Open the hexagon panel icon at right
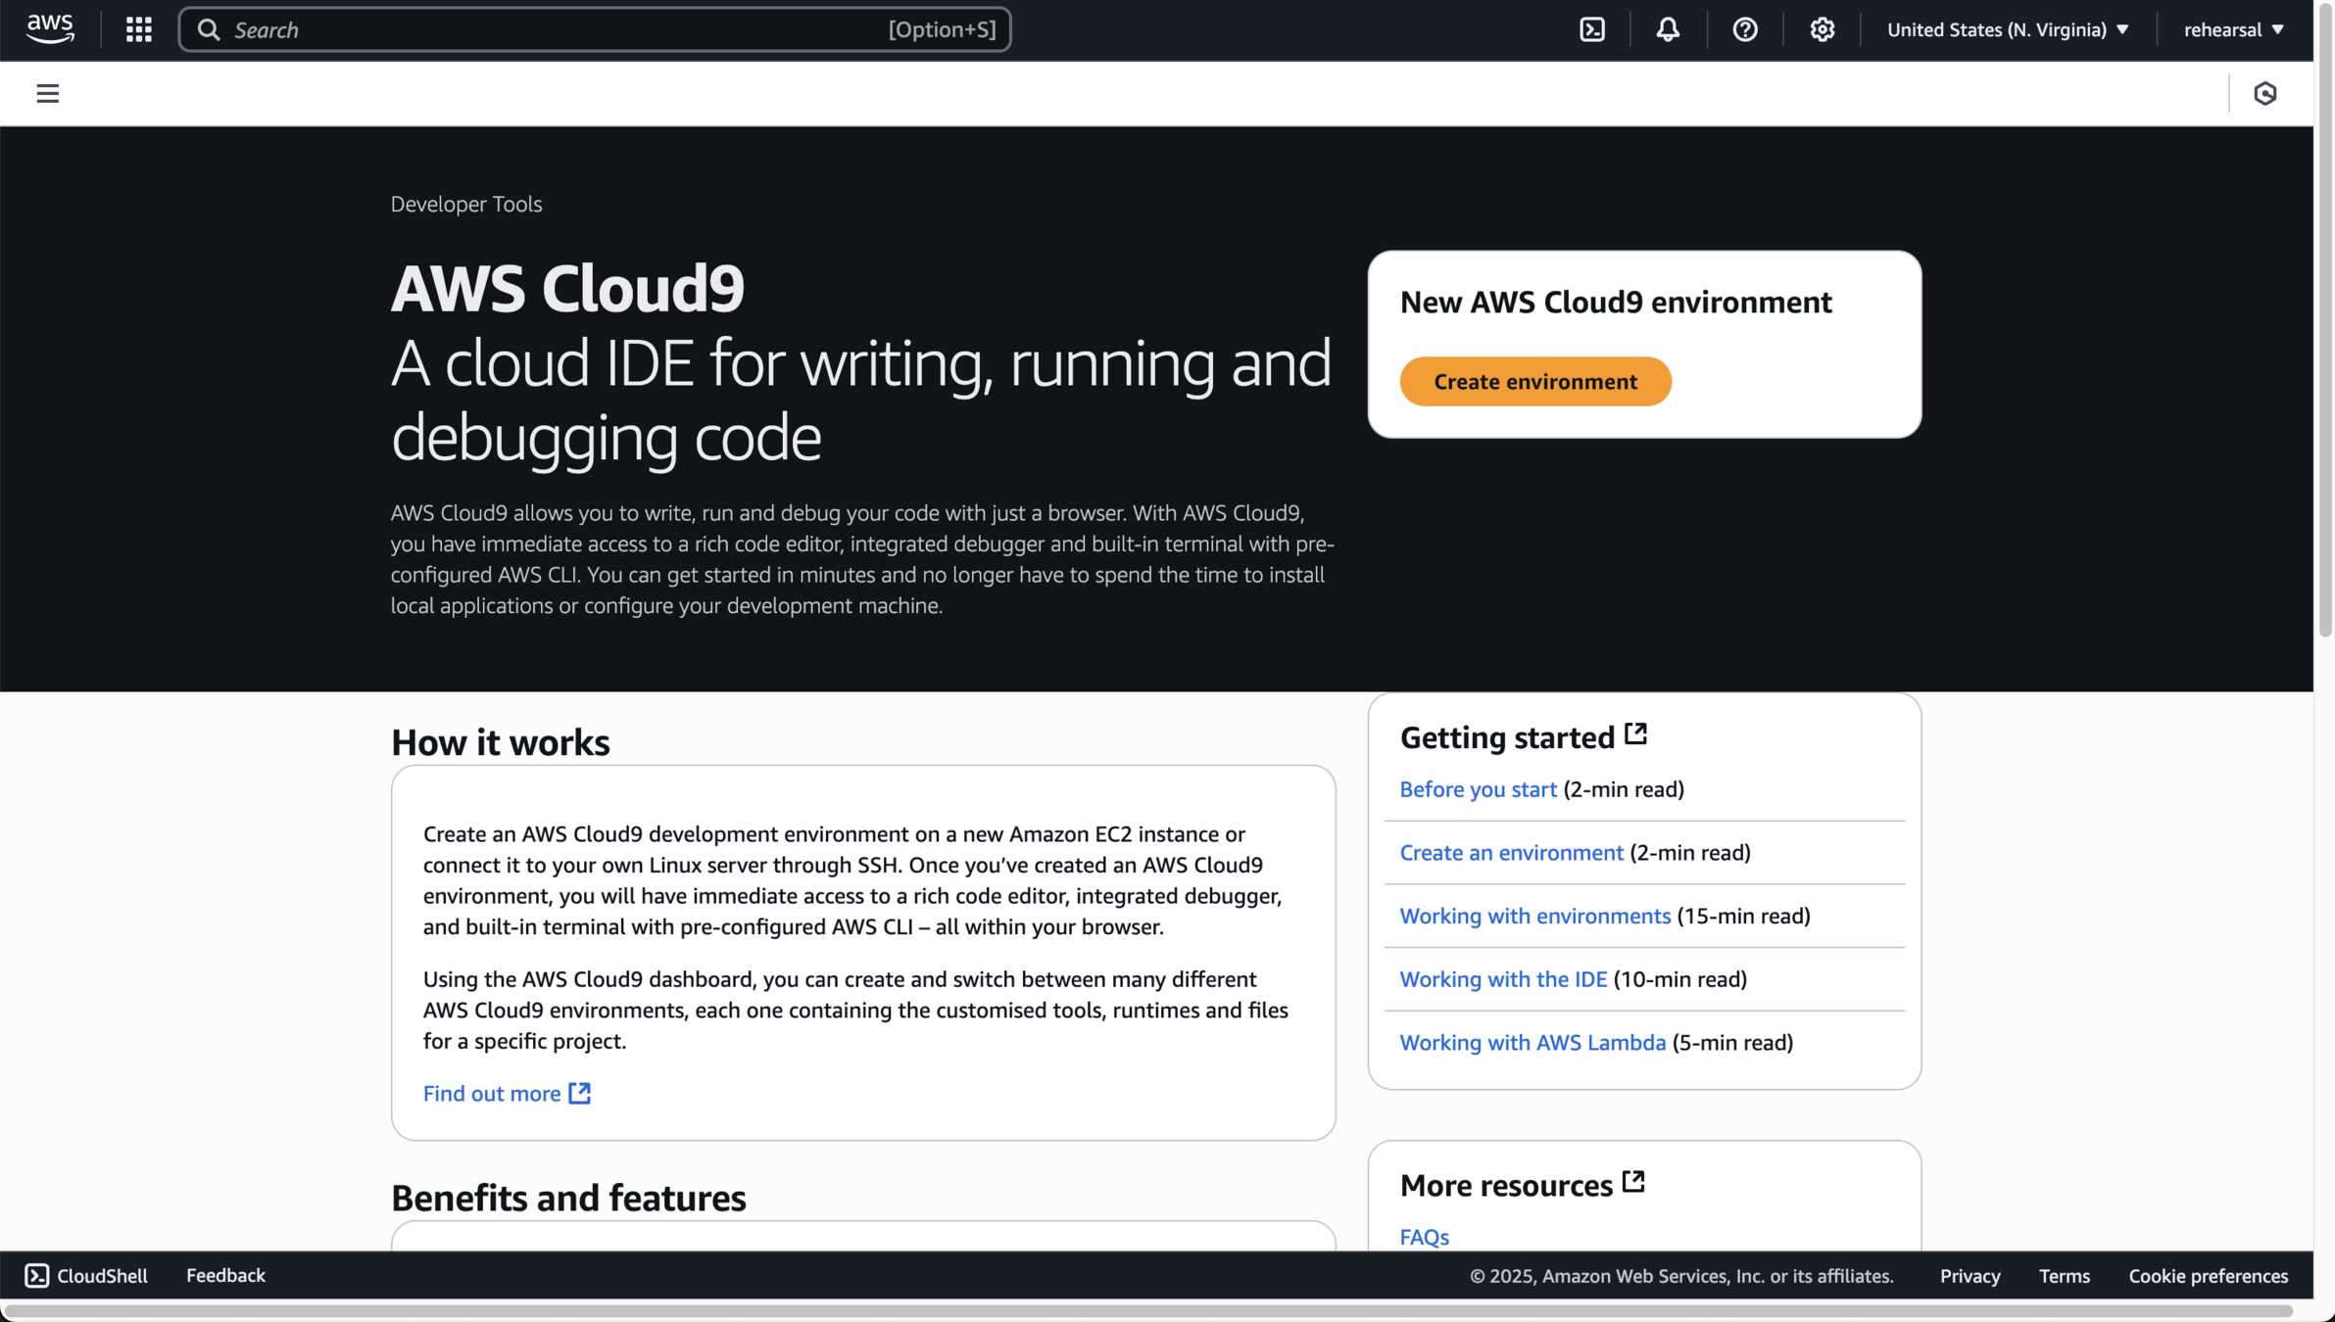 pos(2264,93)
